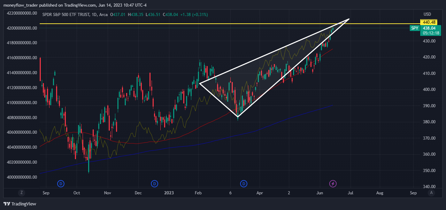Click the green SPY symbol tag
Screen dimensions: 446x210
(x=415, y=28)
